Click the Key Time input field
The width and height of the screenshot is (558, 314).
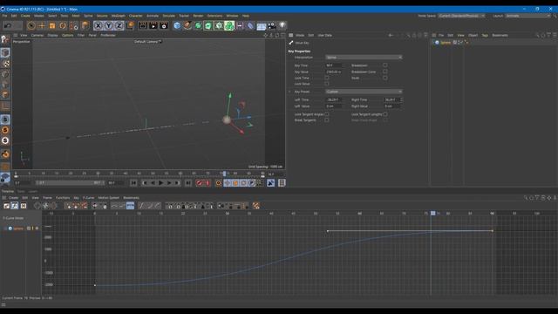[x=335, y=65]
